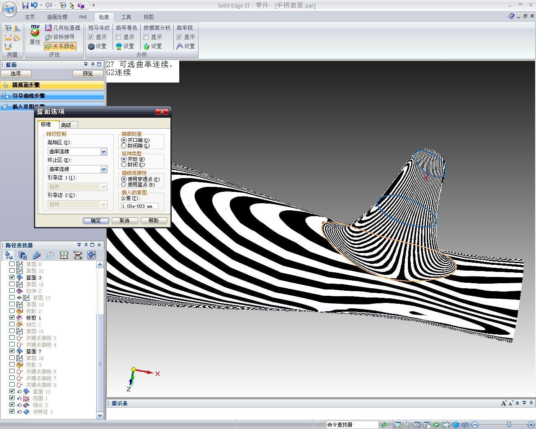Open 拔模面分析 draft face analysis settings
Screen dimensions: 536x429
[153, 46]
